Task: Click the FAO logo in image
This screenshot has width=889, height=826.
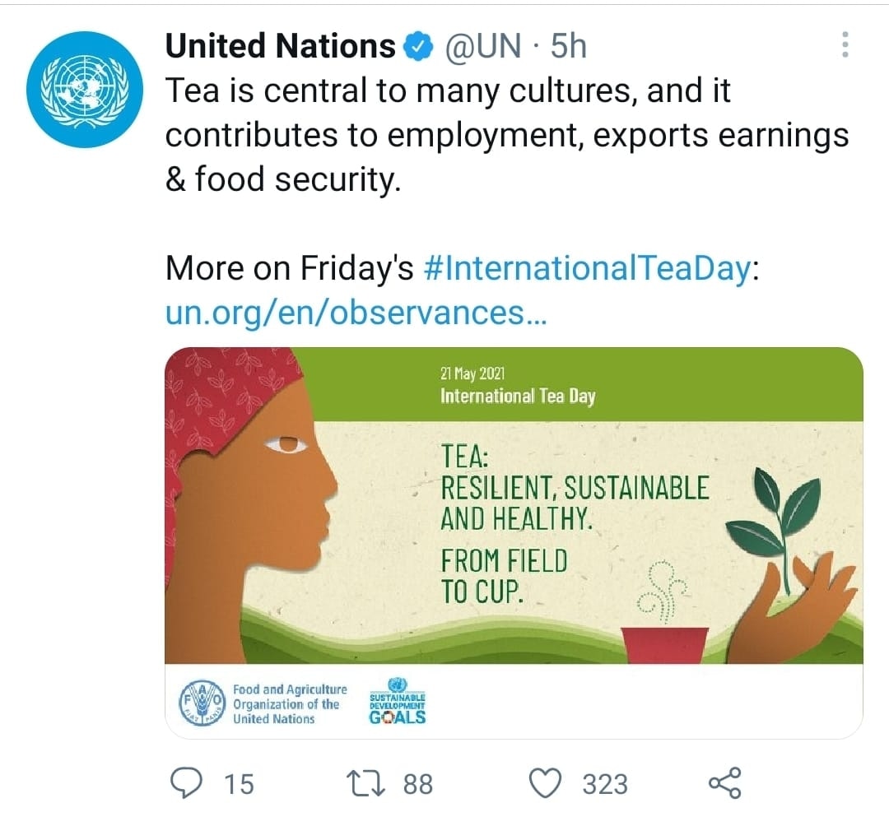Action: click(201, 703)
